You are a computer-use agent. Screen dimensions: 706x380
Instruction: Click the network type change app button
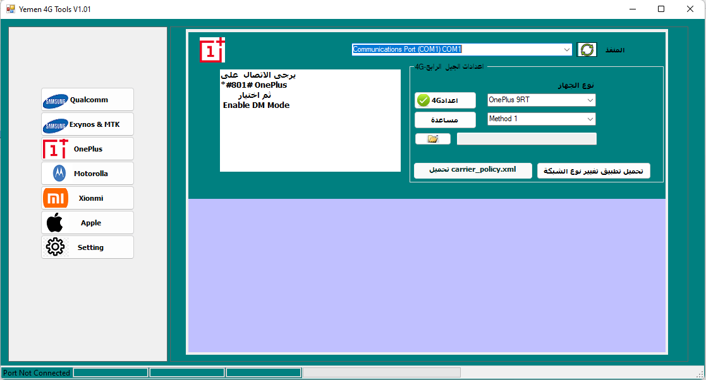593,170
